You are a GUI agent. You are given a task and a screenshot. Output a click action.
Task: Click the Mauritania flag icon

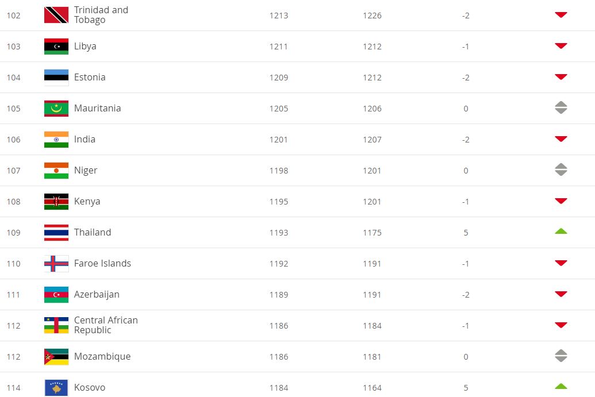(56, 109)
